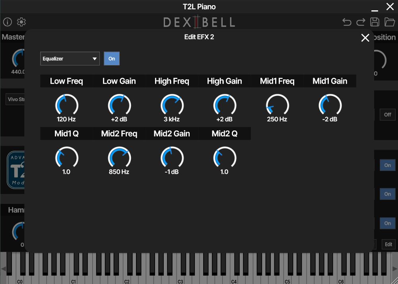Click the 3 kHz value
The width and height of the screenshot is (398, 284).
pos(172,119)
